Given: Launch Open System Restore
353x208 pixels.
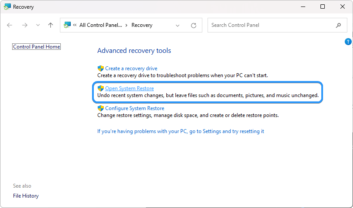Looking at the screenshot, I should coord(129,88).
